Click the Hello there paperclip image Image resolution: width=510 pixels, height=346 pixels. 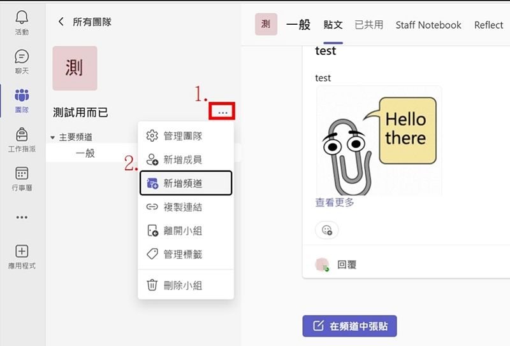coord(379,141)
